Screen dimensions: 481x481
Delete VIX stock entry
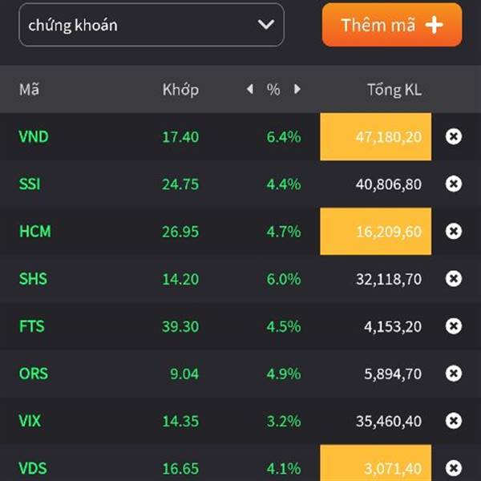point(454,421)
